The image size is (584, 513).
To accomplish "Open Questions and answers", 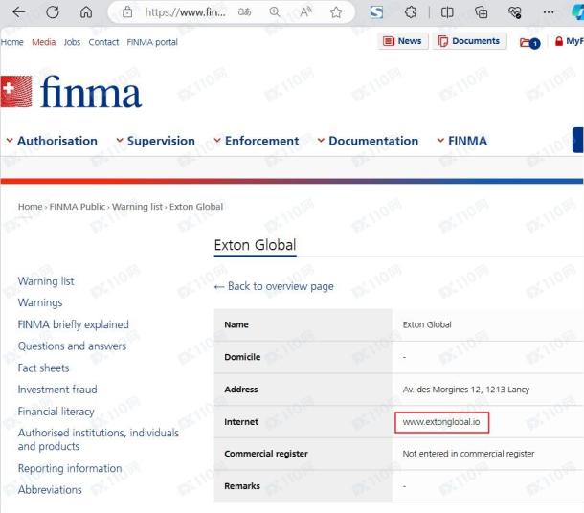I will (72, 346).
